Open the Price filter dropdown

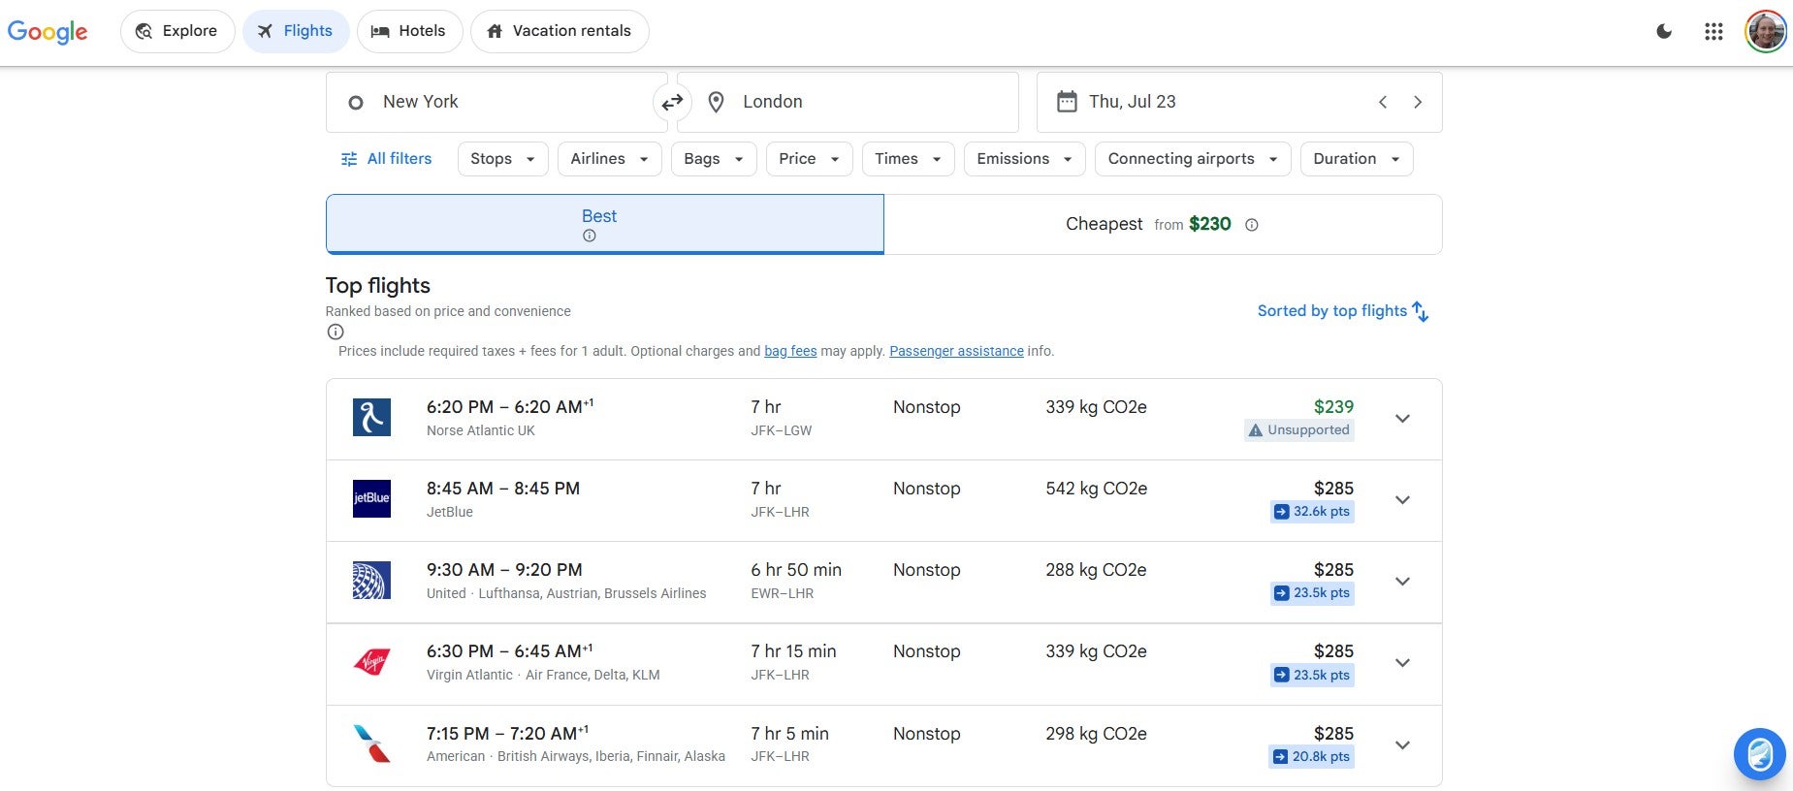click(810, 159)
